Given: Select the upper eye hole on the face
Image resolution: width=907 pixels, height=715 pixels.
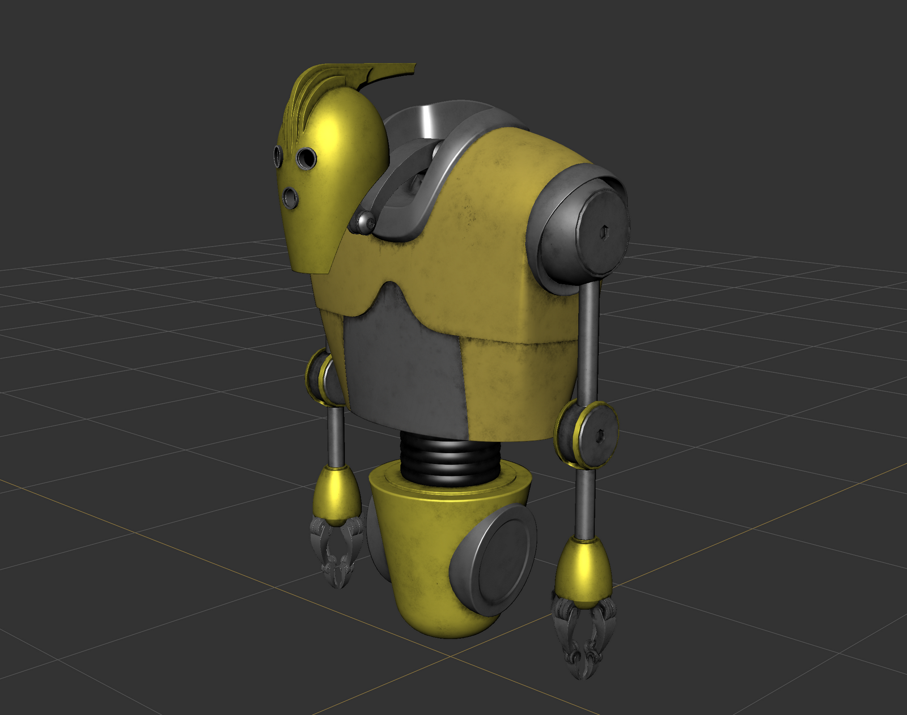Looking at the screenshot, I should click(x=306, y=158).
